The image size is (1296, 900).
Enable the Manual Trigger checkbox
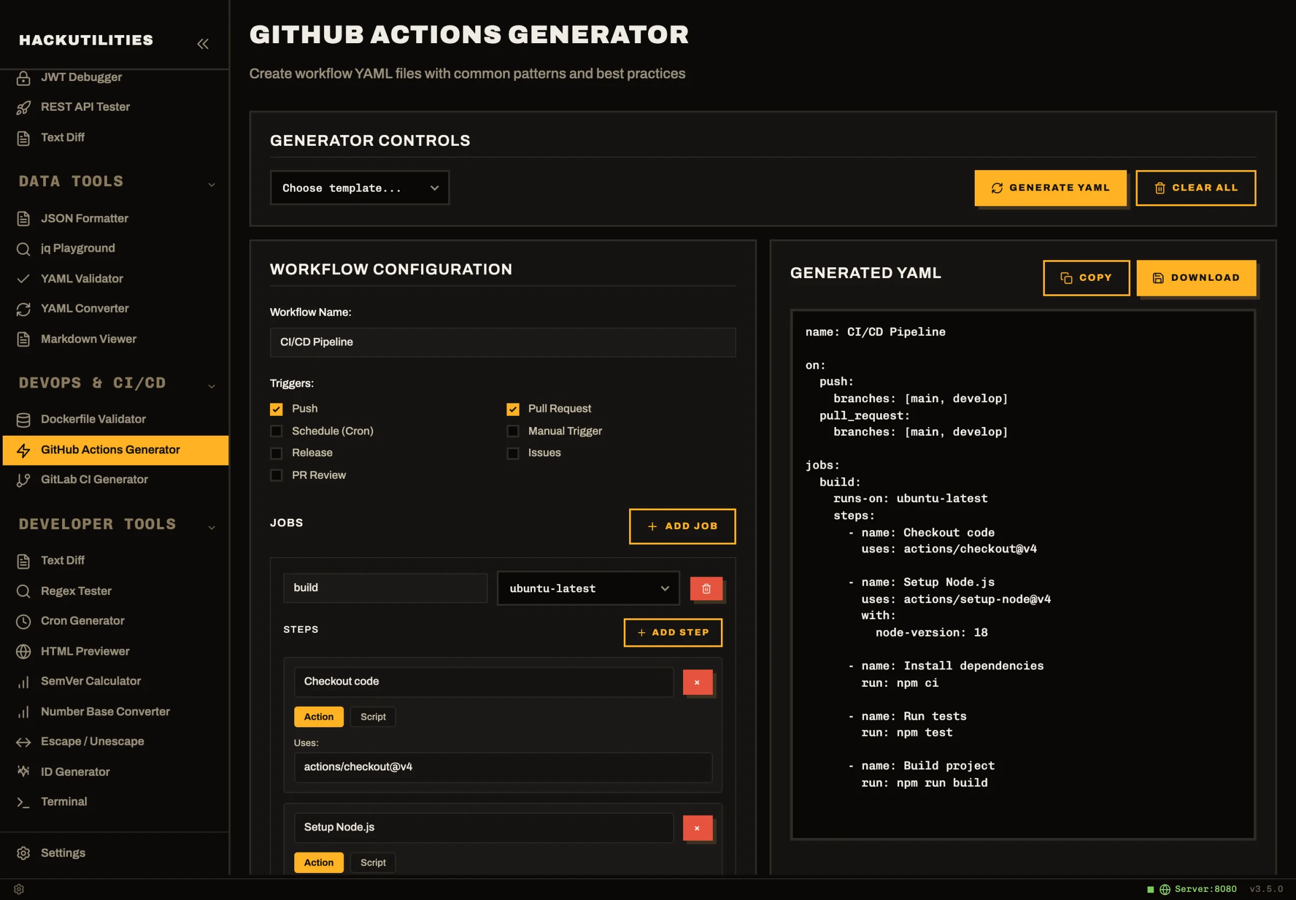pyautogui.click(x=512, y=431)
